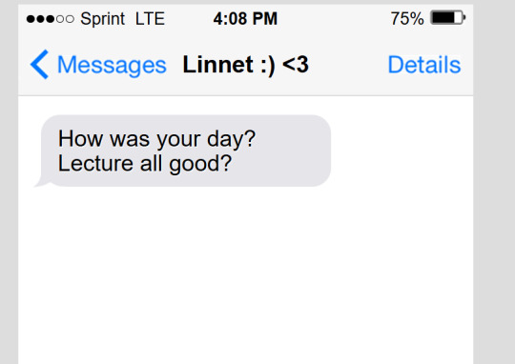Tap the empty conversation area below message
The height and width of the screenshot is (364, 515).
[246, 275]
